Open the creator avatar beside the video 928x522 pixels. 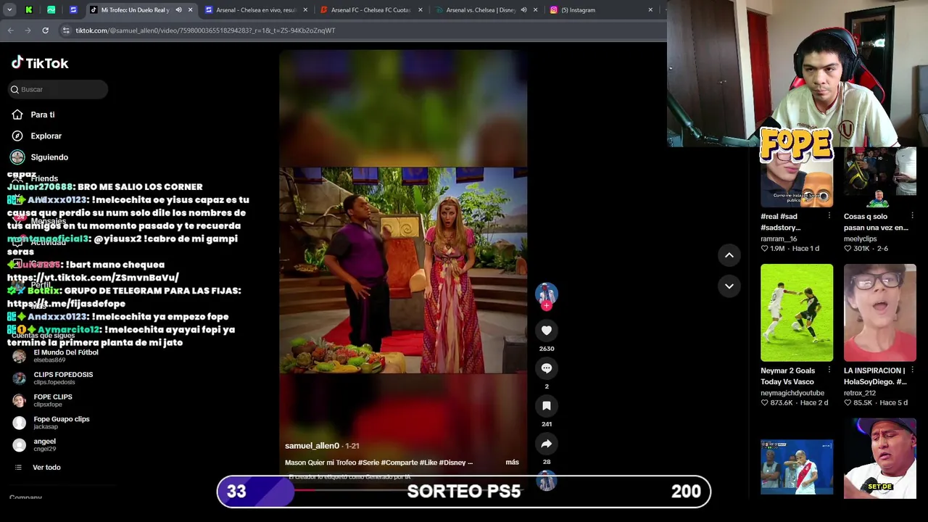[x=547, y=293]
